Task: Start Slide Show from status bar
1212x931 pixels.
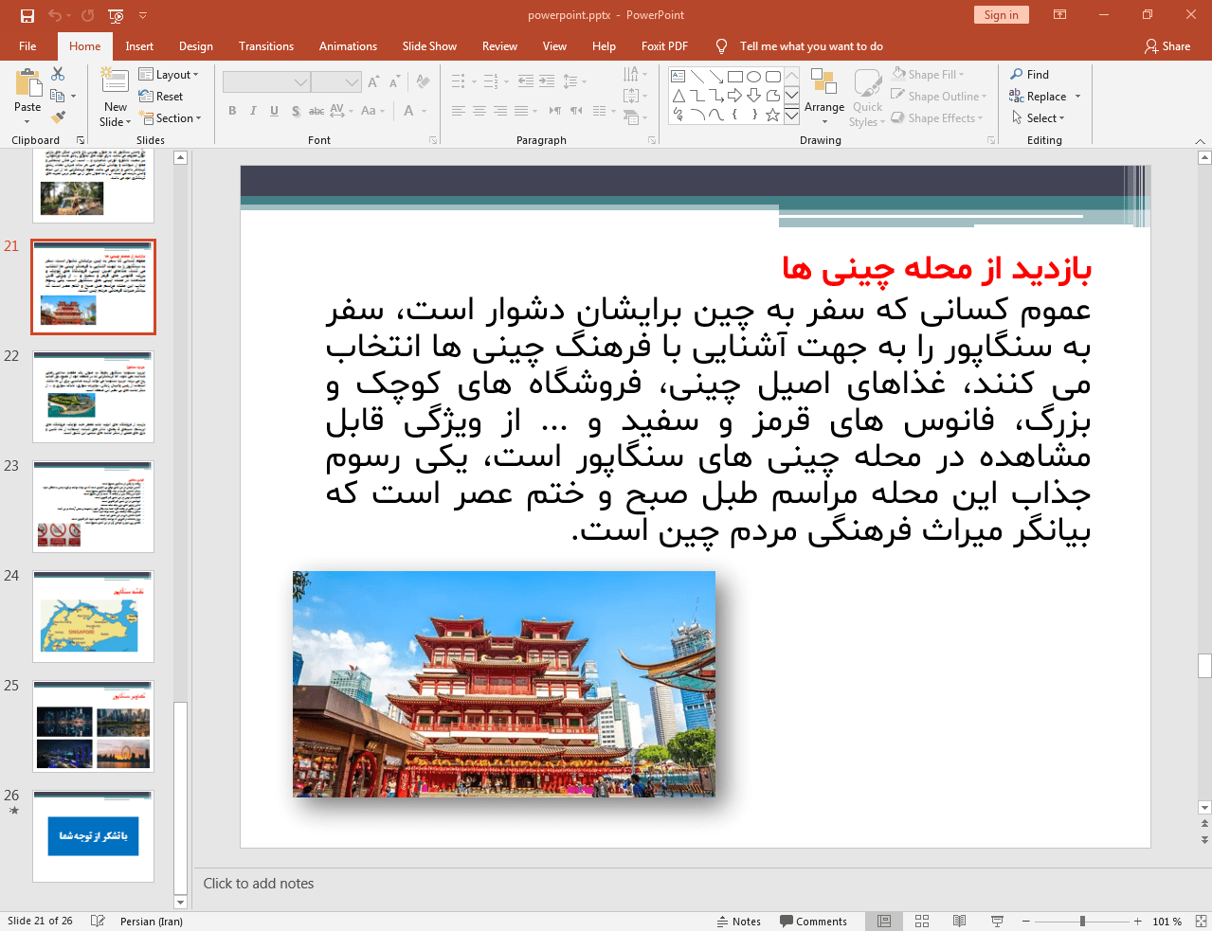Action: click(997, 921)
